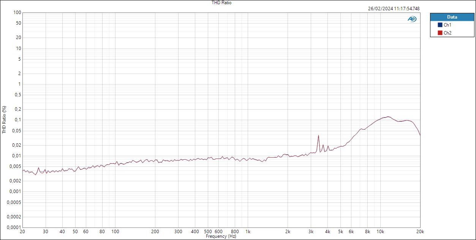Click the 100 value on vertical axis

click(x=17, y=12)
